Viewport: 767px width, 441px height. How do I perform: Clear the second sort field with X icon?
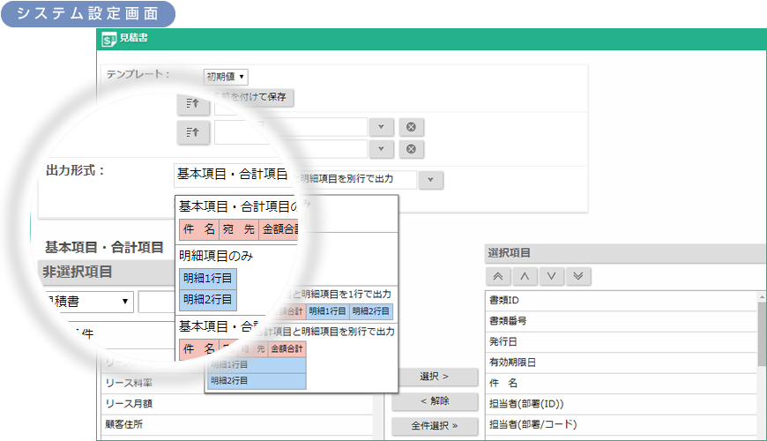[410, 149]
